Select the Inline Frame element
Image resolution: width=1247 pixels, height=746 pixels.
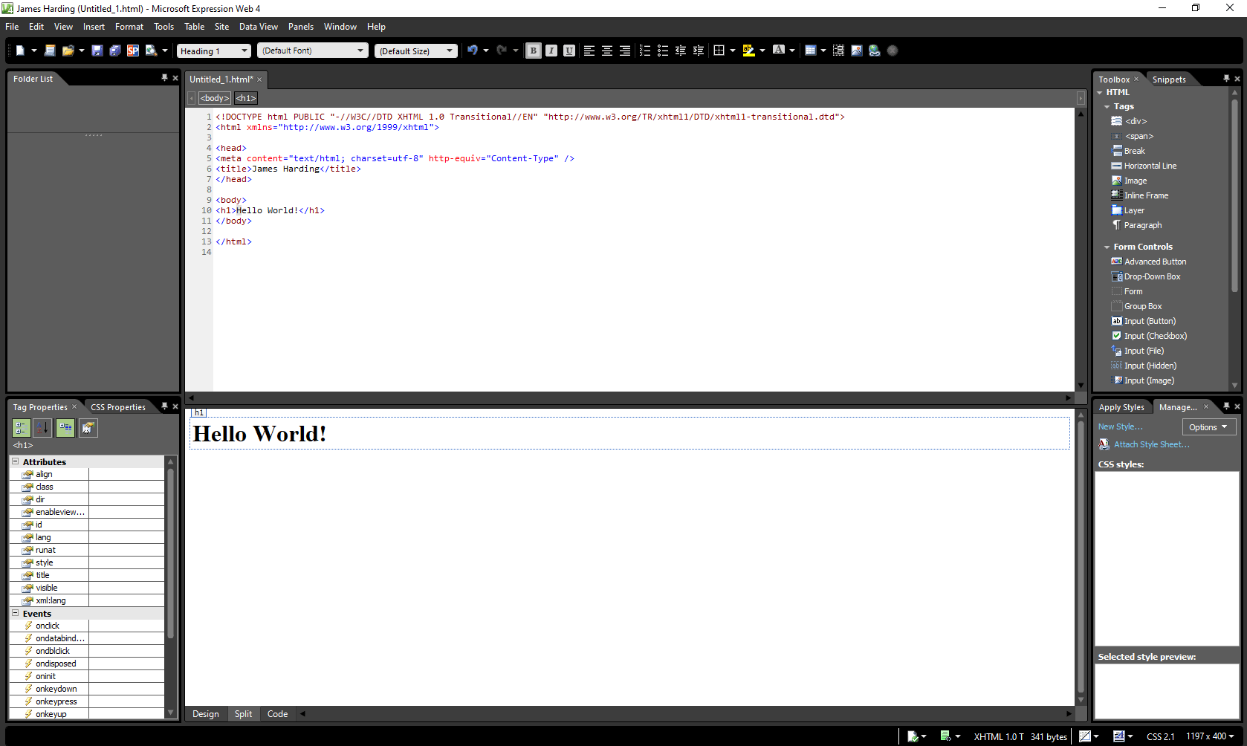coord(1144,195)
